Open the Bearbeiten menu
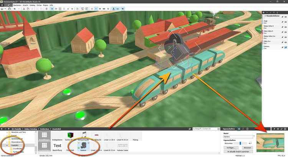The width and height of the screenshot is (288, 157). coord(17,5)
